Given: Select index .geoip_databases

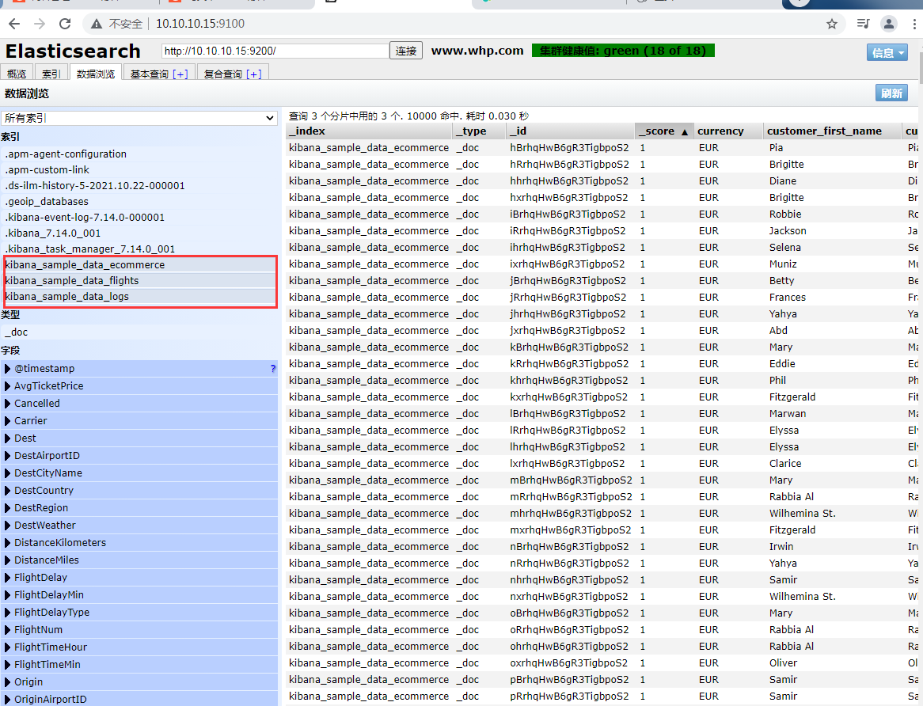Looking at the screenshot, I should point(139,202).
